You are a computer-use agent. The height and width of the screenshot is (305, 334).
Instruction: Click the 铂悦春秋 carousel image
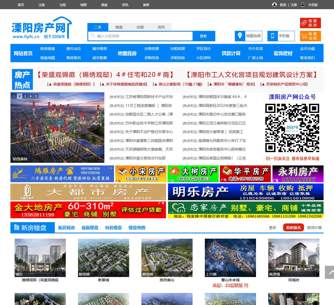(57, 128)
